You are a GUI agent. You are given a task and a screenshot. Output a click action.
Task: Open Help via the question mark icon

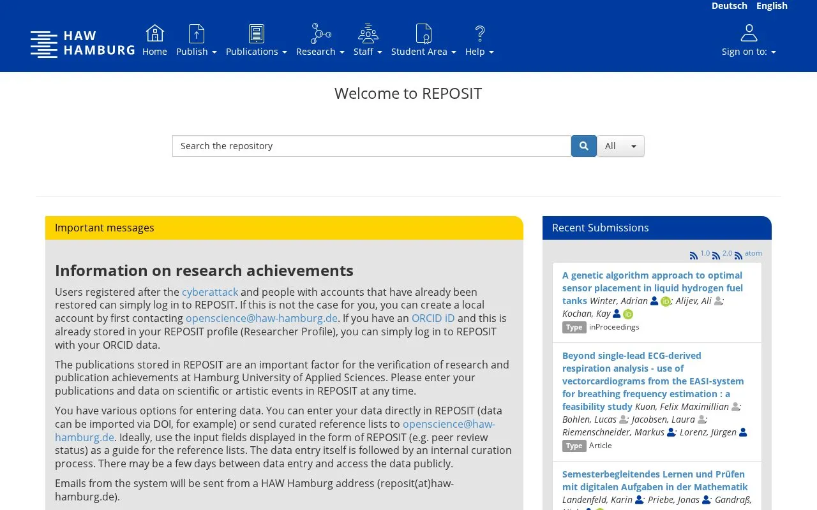click(480, 33)
